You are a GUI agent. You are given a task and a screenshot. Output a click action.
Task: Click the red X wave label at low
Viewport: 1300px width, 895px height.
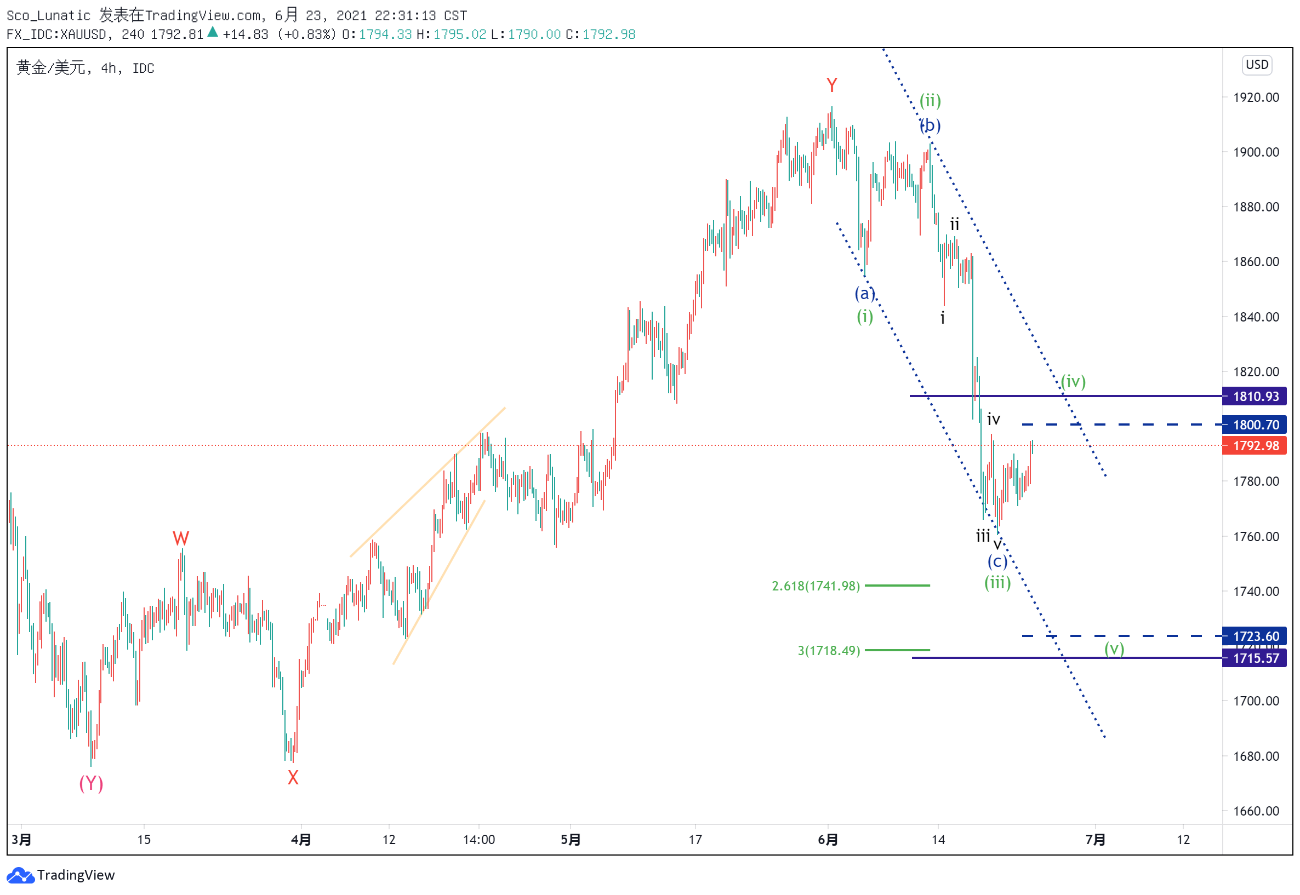point(293,778)
